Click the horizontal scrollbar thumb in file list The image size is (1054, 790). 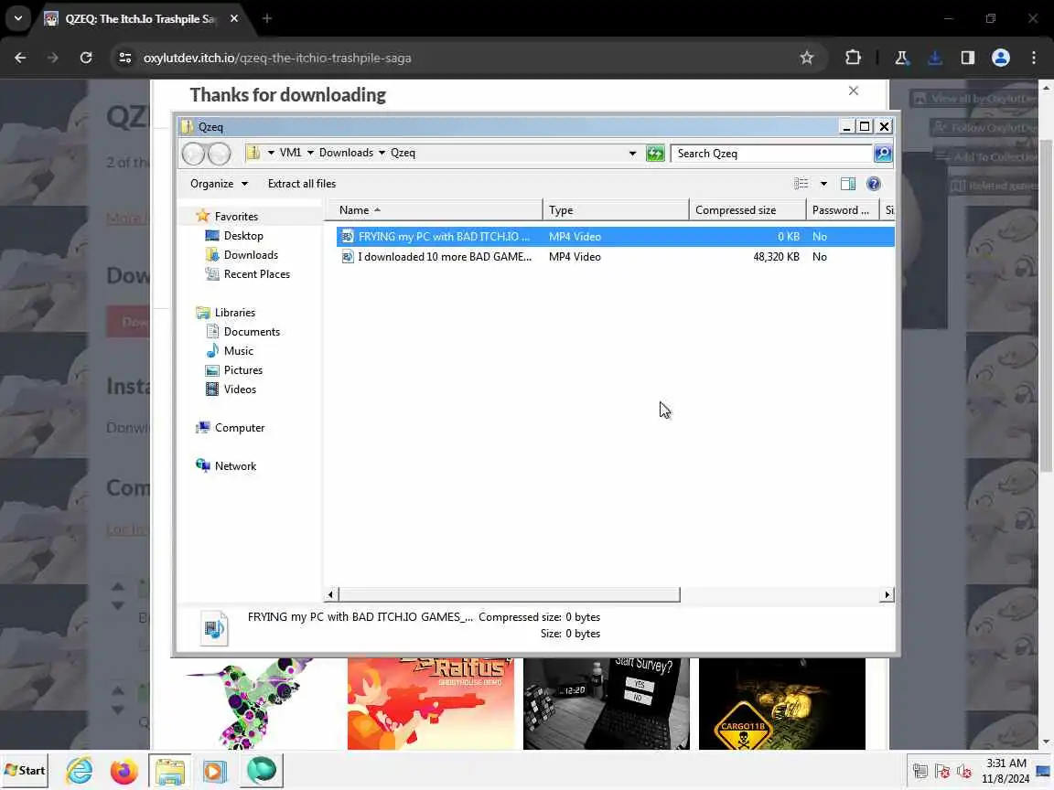(509, 594)
